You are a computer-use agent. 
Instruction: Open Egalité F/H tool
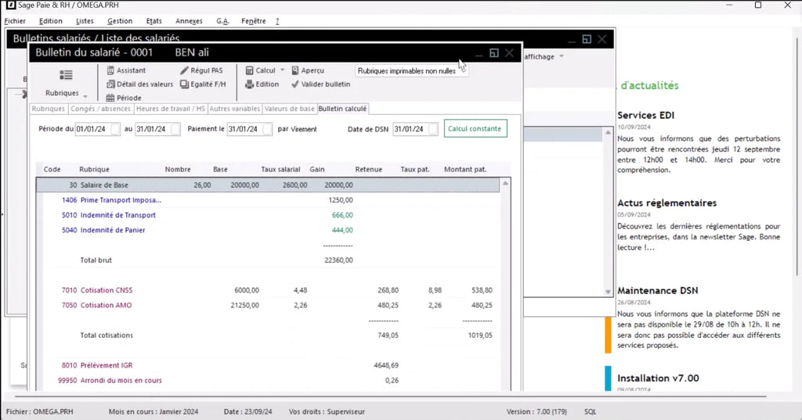click(185, 84)
